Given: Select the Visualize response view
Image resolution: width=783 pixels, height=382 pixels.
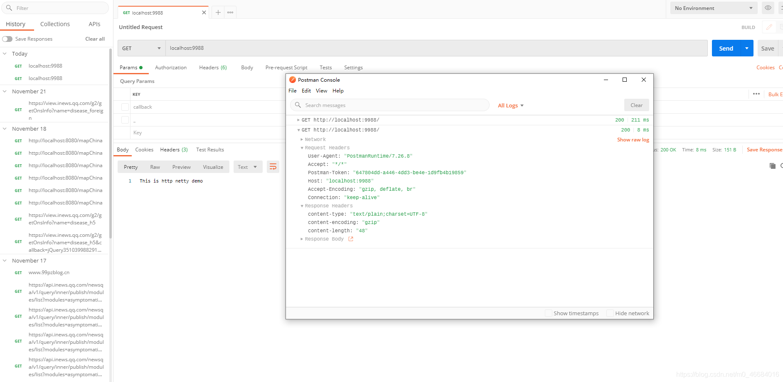Looking at the screenshot, I should [x=213, y=167].
